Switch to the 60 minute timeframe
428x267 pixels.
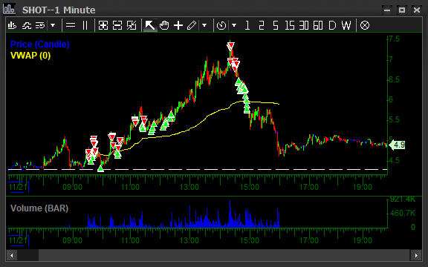coord(318,26)
